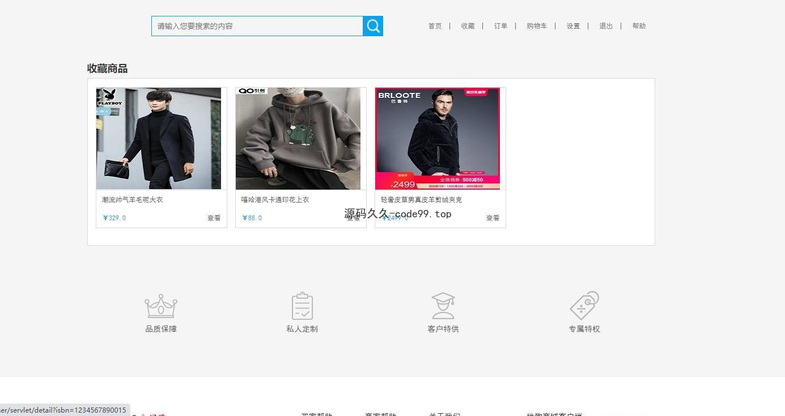Click the 收藏商品 heading

(x=107, y=68)
